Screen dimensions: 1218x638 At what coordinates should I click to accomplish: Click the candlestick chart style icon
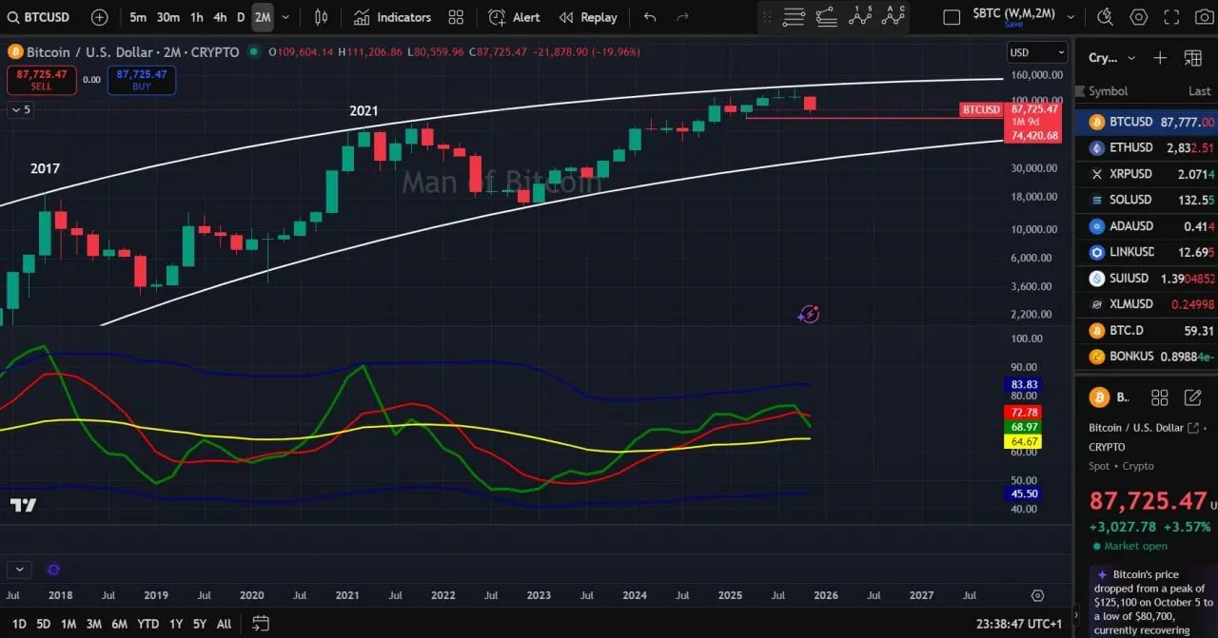click(321, 17)
